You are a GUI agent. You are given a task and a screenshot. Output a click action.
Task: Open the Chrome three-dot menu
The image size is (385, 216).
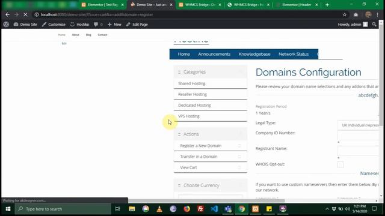pos(377,14)
